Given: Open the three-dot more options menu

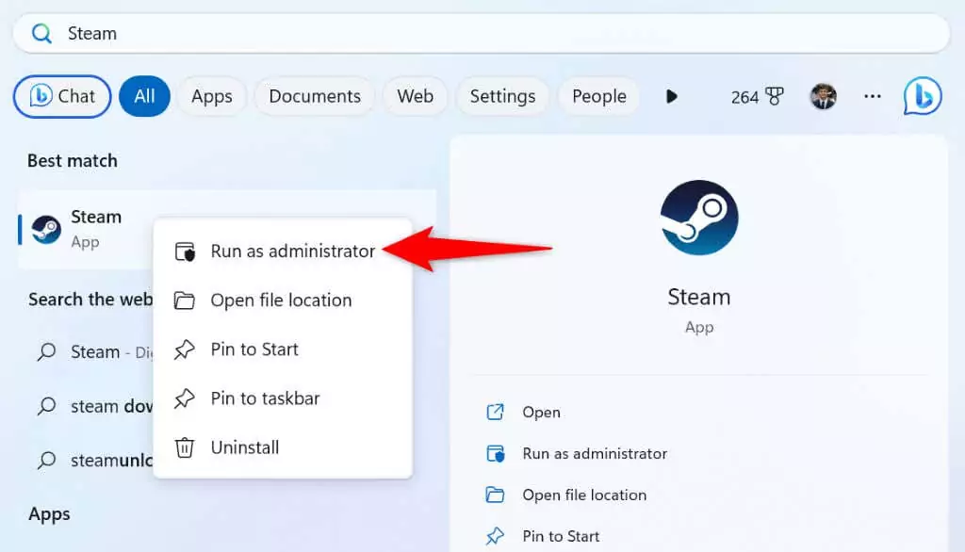Looking at the screenshot, I should [872, 97].
